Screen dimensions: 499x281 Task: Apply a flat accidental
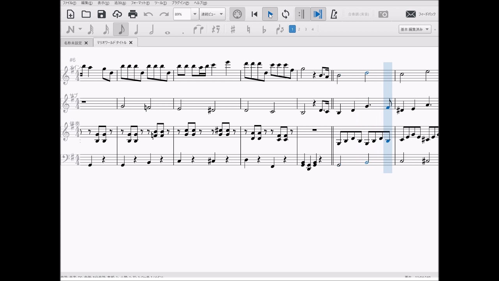[x=264, y=29]
